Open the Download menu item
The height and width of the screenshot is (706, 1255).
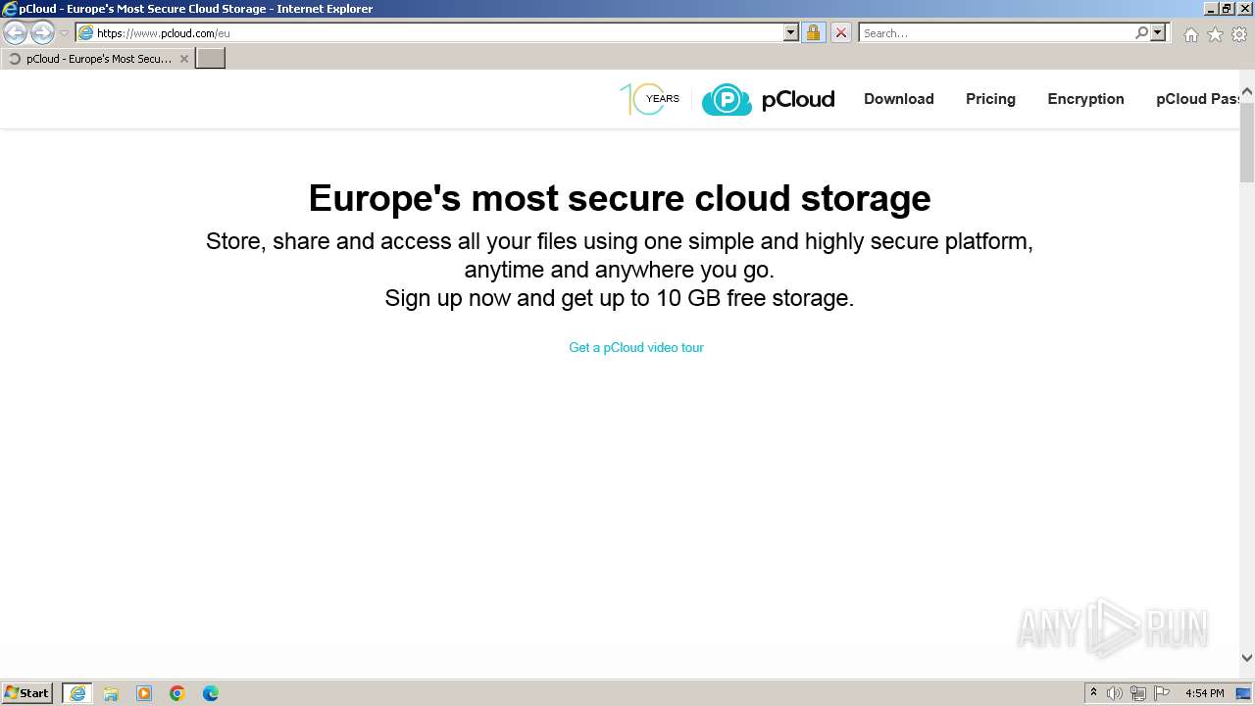(898, 99)
